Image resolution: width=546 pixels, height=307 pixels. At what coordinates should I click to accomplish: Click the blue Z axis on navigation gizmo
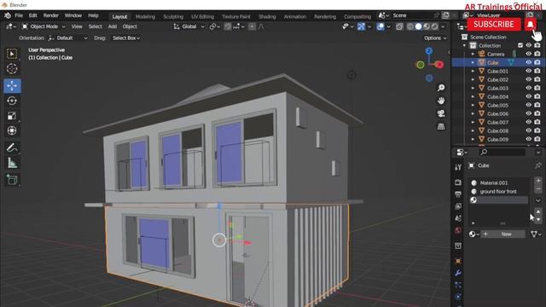coord(429,51)
